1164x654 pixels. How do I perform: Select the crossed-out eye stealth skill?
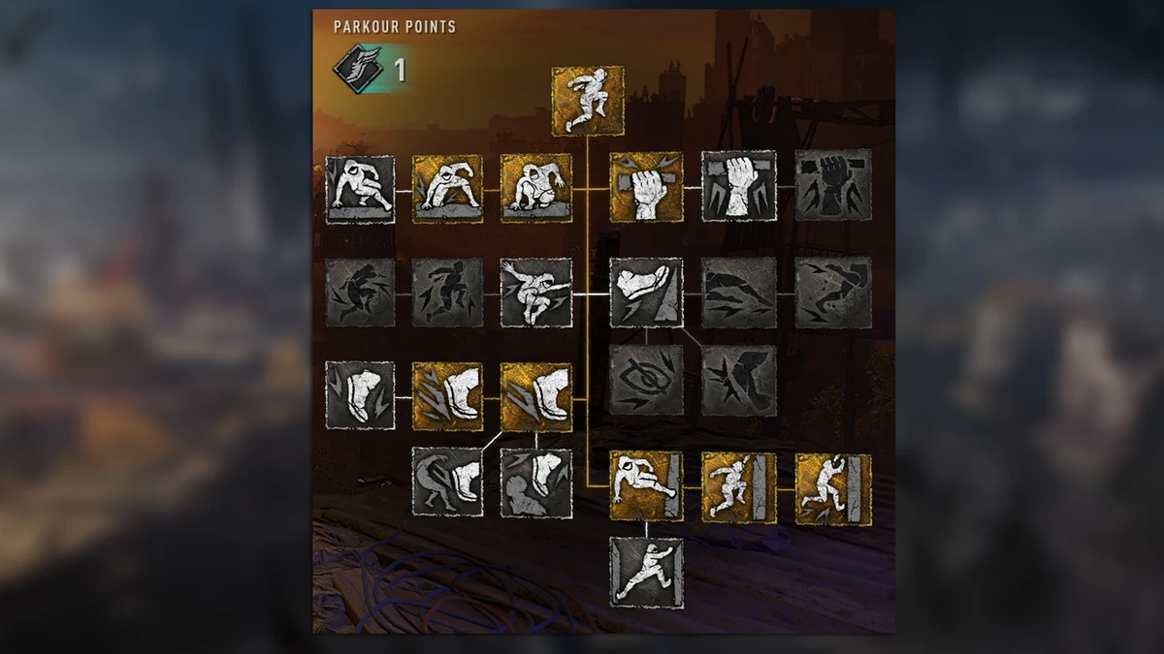[646, 380]
